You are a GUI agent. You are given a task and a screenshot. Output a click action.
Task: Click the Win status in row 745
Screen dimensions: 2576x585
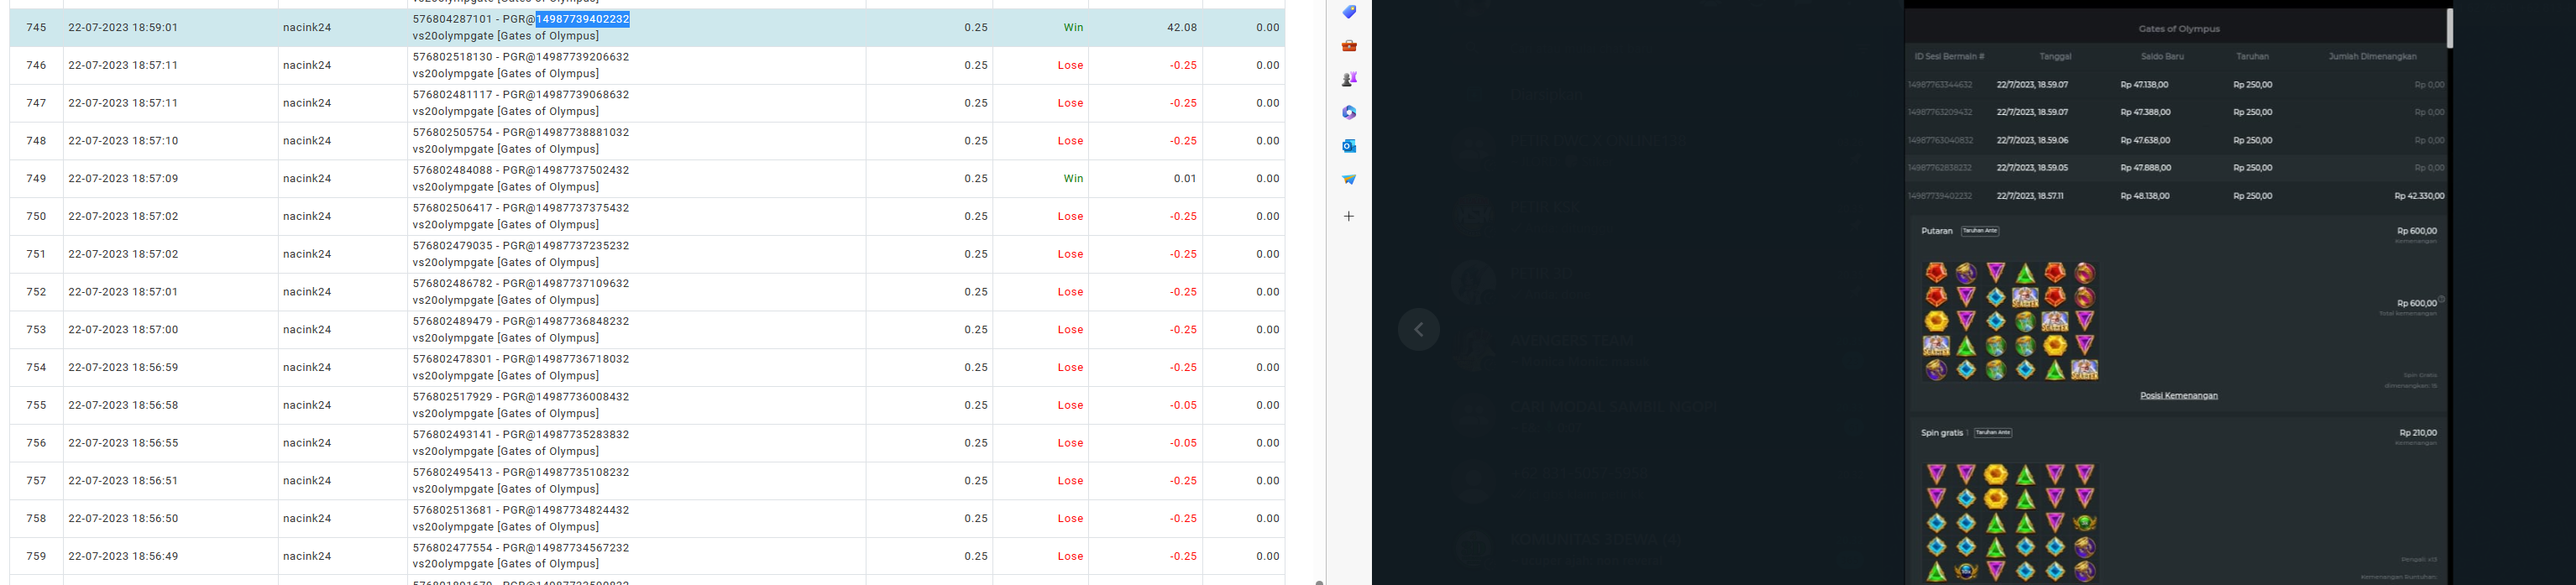[1073, 28]
